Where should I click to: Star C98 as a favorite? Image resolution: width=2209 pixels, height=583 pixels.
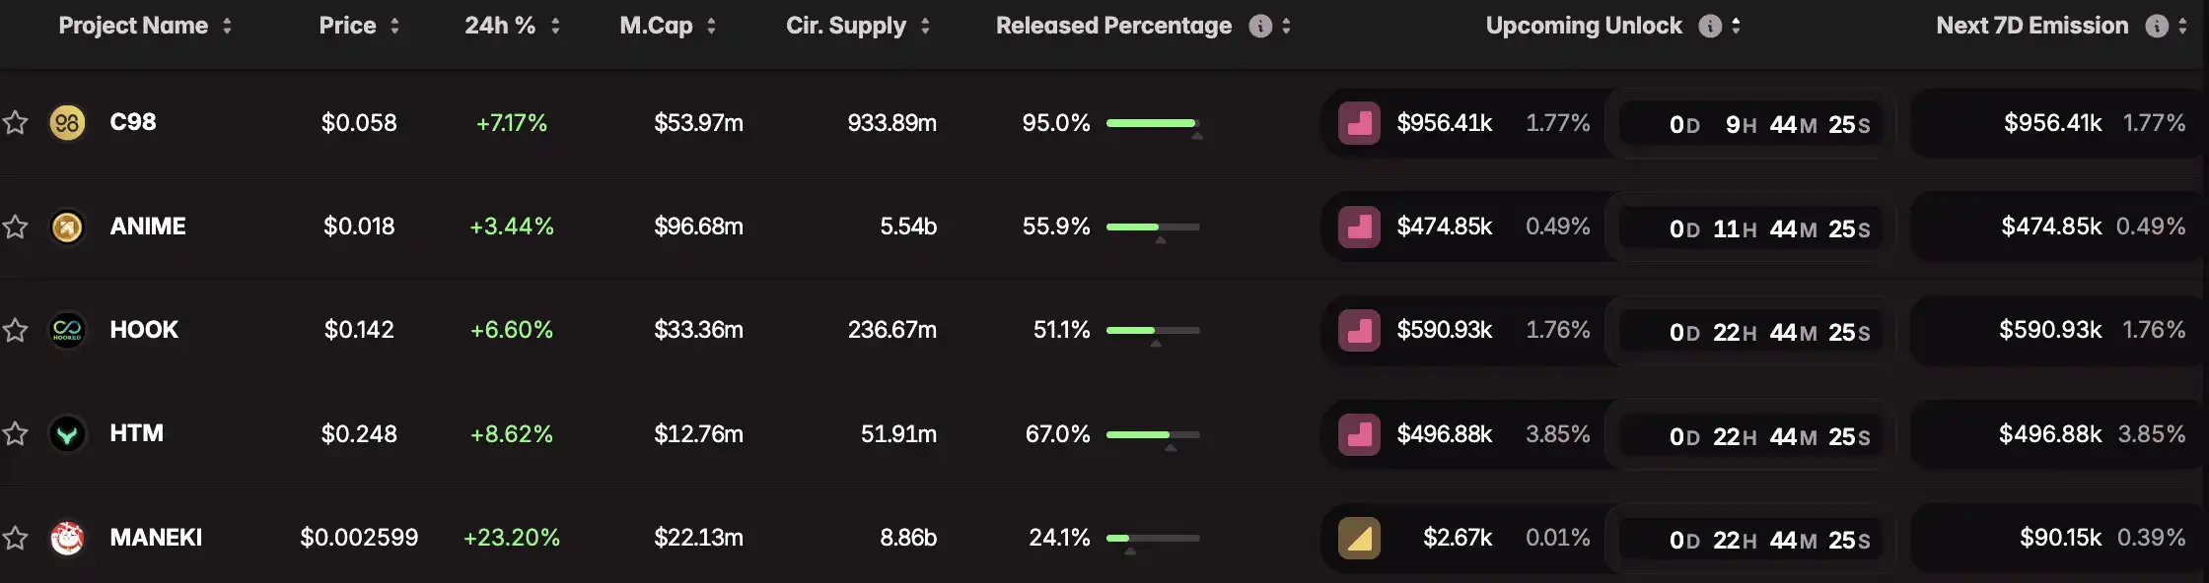[x=16, y=123]
